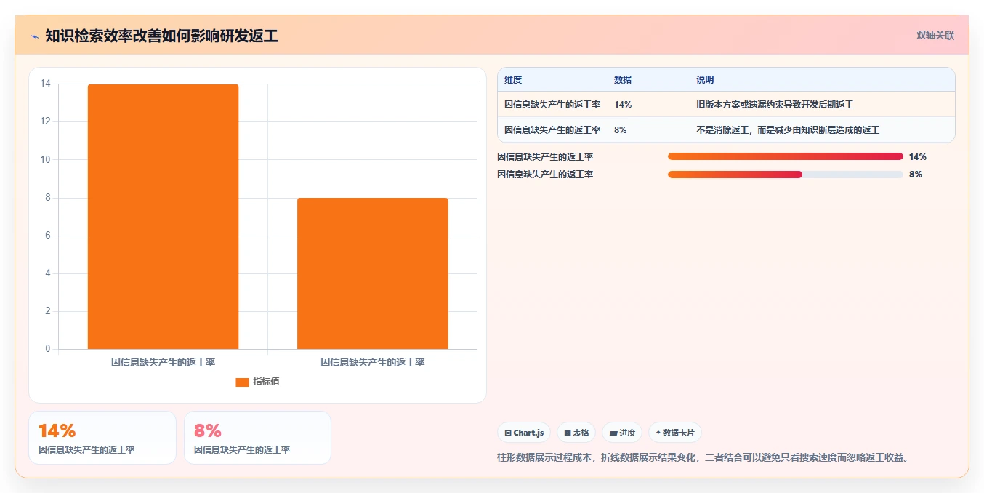Viewport: 984px width, 493px height.
Task: Click the 数据卡片 tag
Action: click(x=675, y=433)
